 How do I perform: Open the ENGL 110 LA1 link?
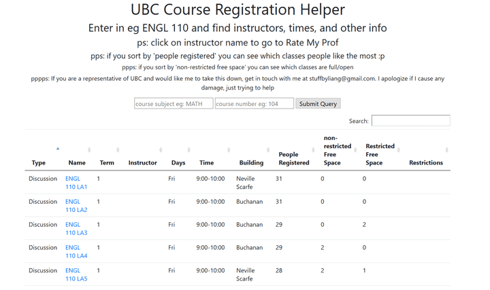[76, 183]
